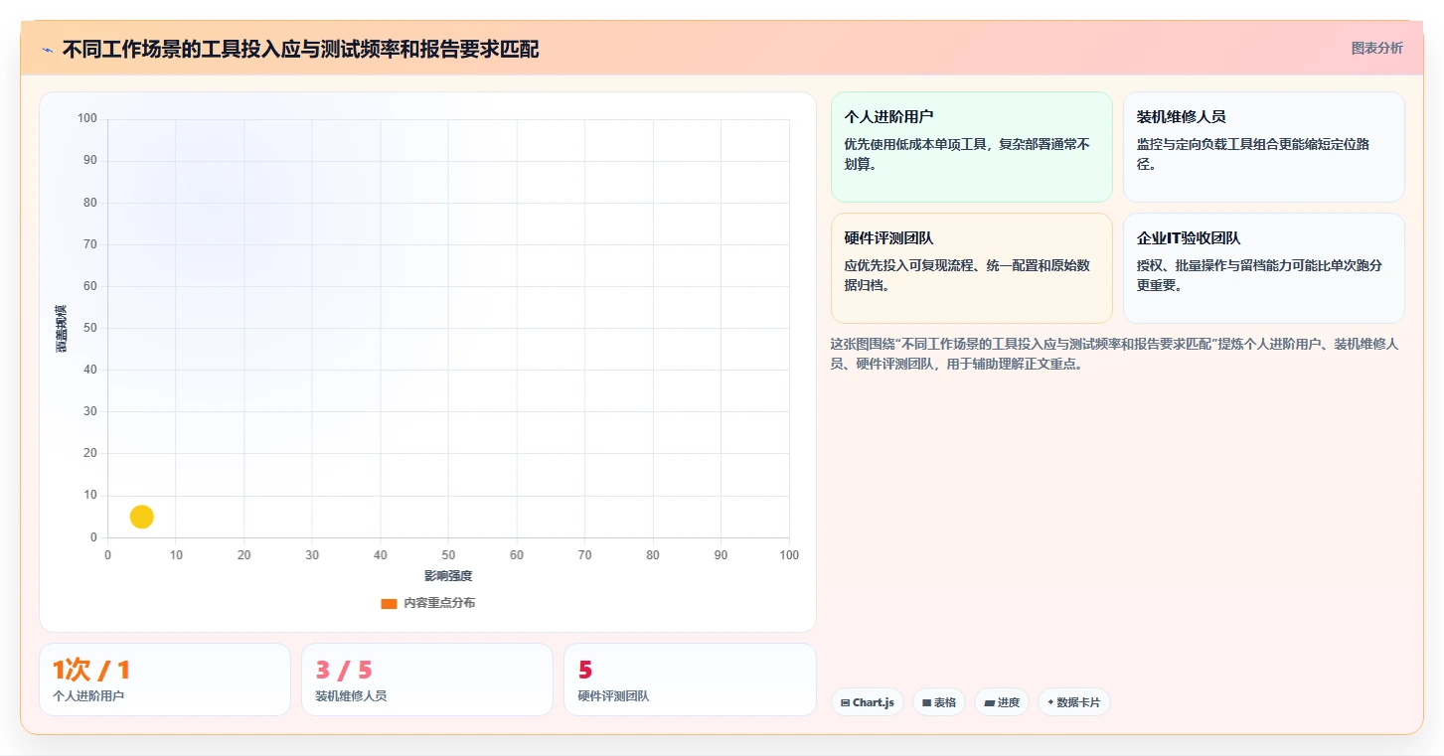Toggle the 内容重点分布 legend entry
Screen dimensions: 1444x756
point(428,603)
